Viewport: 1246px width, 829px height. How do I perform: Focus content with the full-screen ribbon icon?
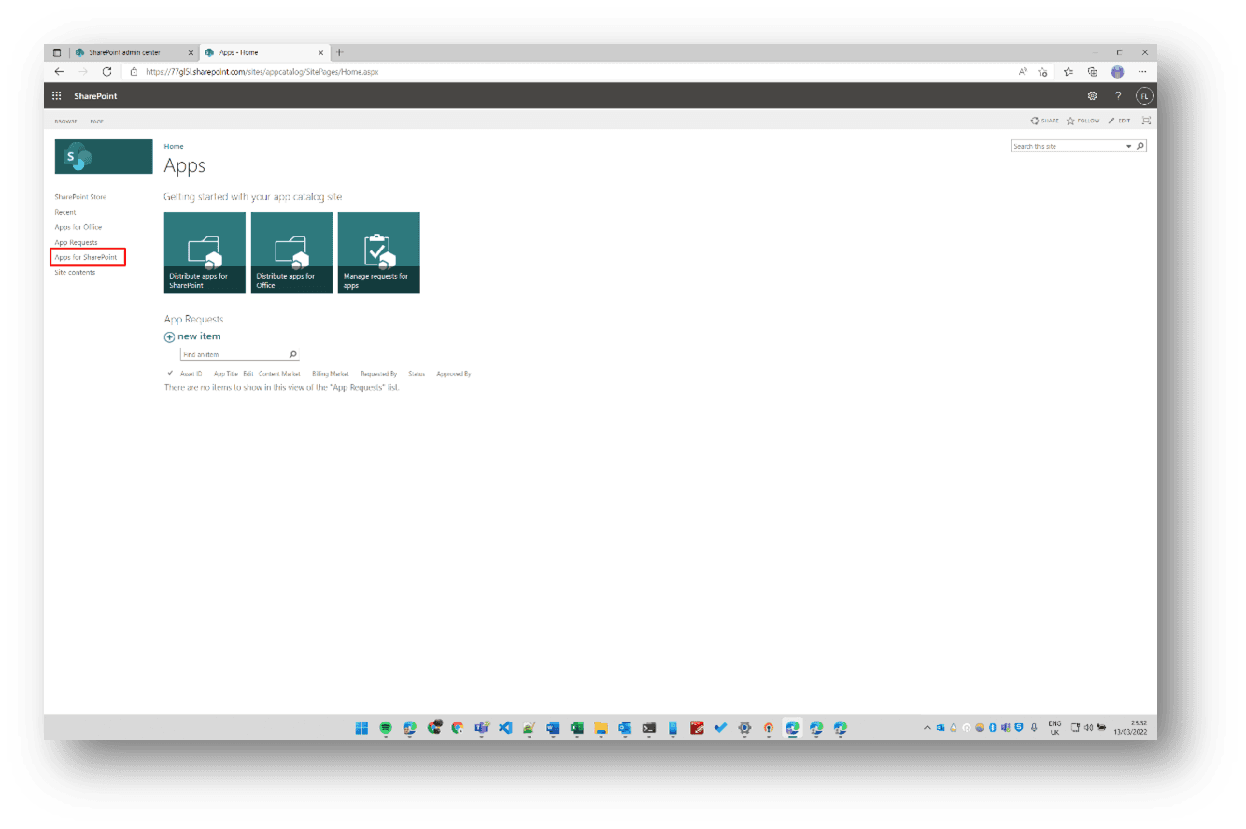tap(1146, 121)
